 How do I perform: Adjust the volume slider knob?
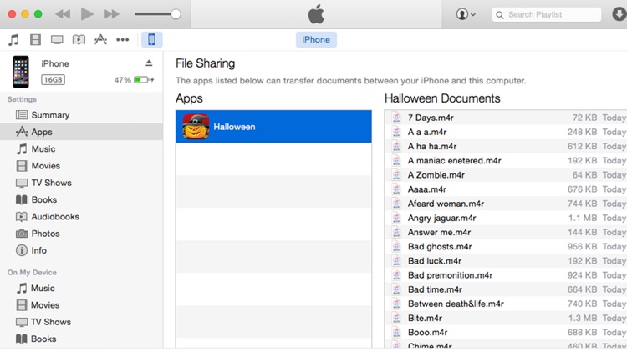176,14
